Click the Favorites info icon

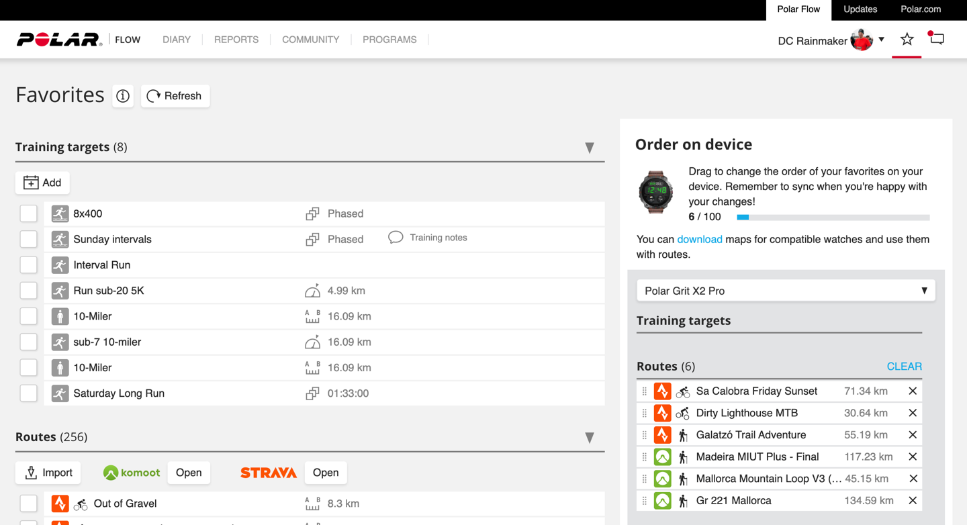pyautogui.click(x=123, y=96)
